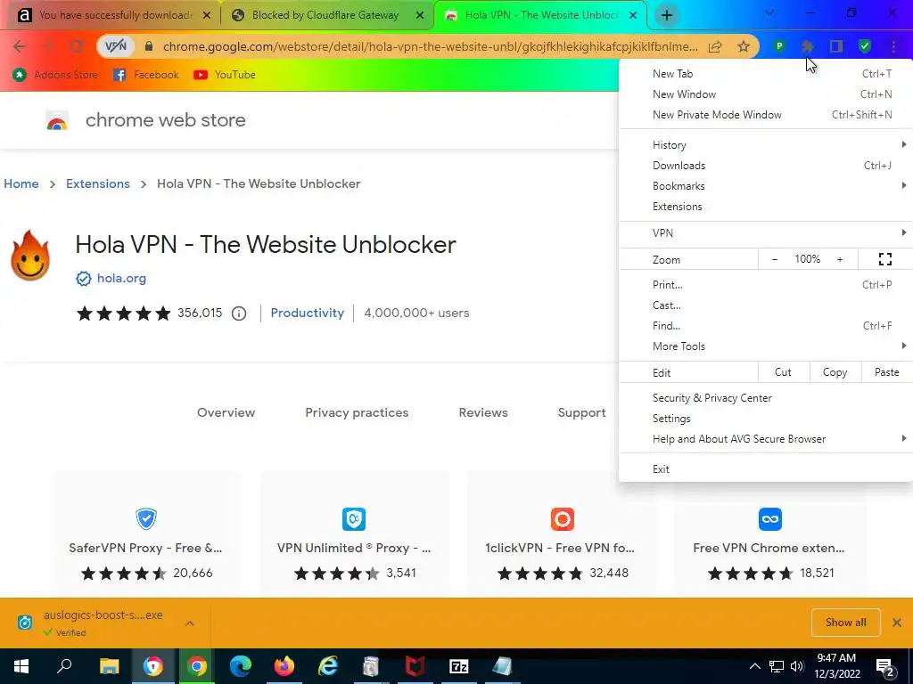Click the auslogics download file icon
Image resolution: width=913 pixels, height=684 pixels.
[x=25, y=623]
